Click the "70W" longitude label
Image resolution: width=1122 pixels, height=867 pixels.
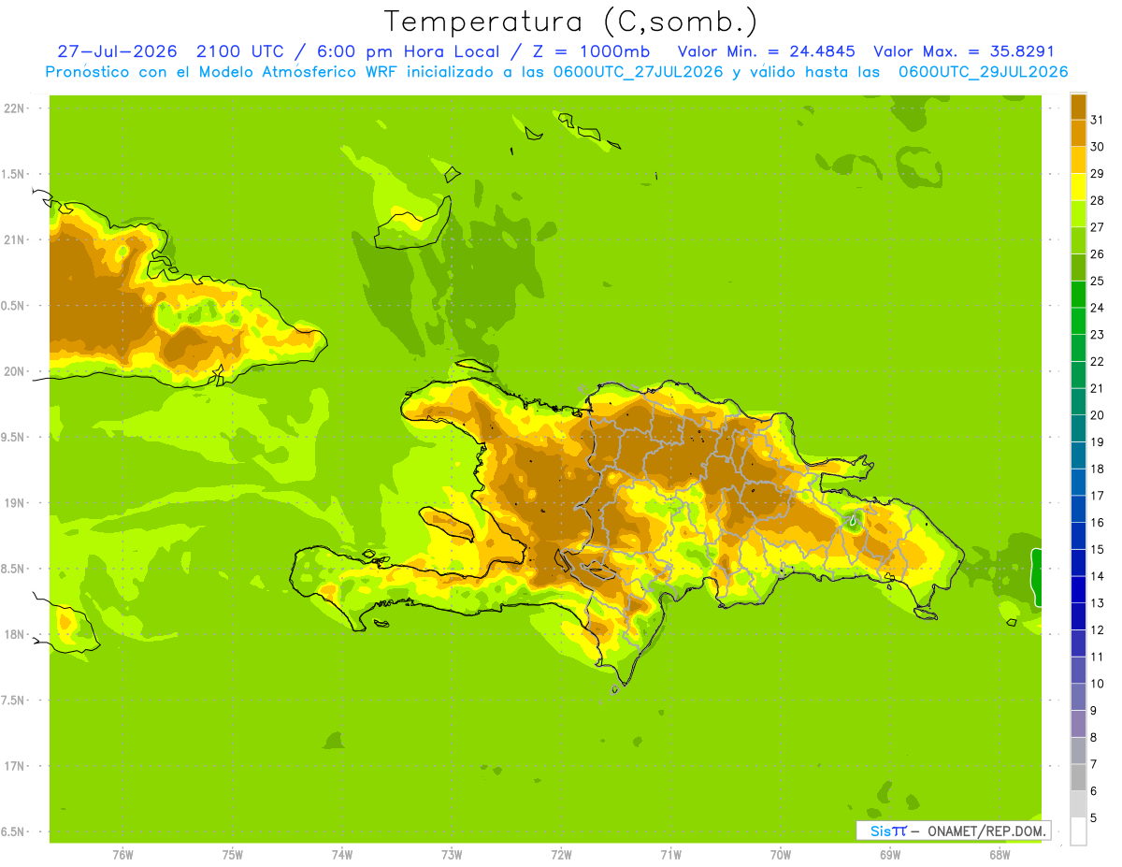[x=781, y=855]
